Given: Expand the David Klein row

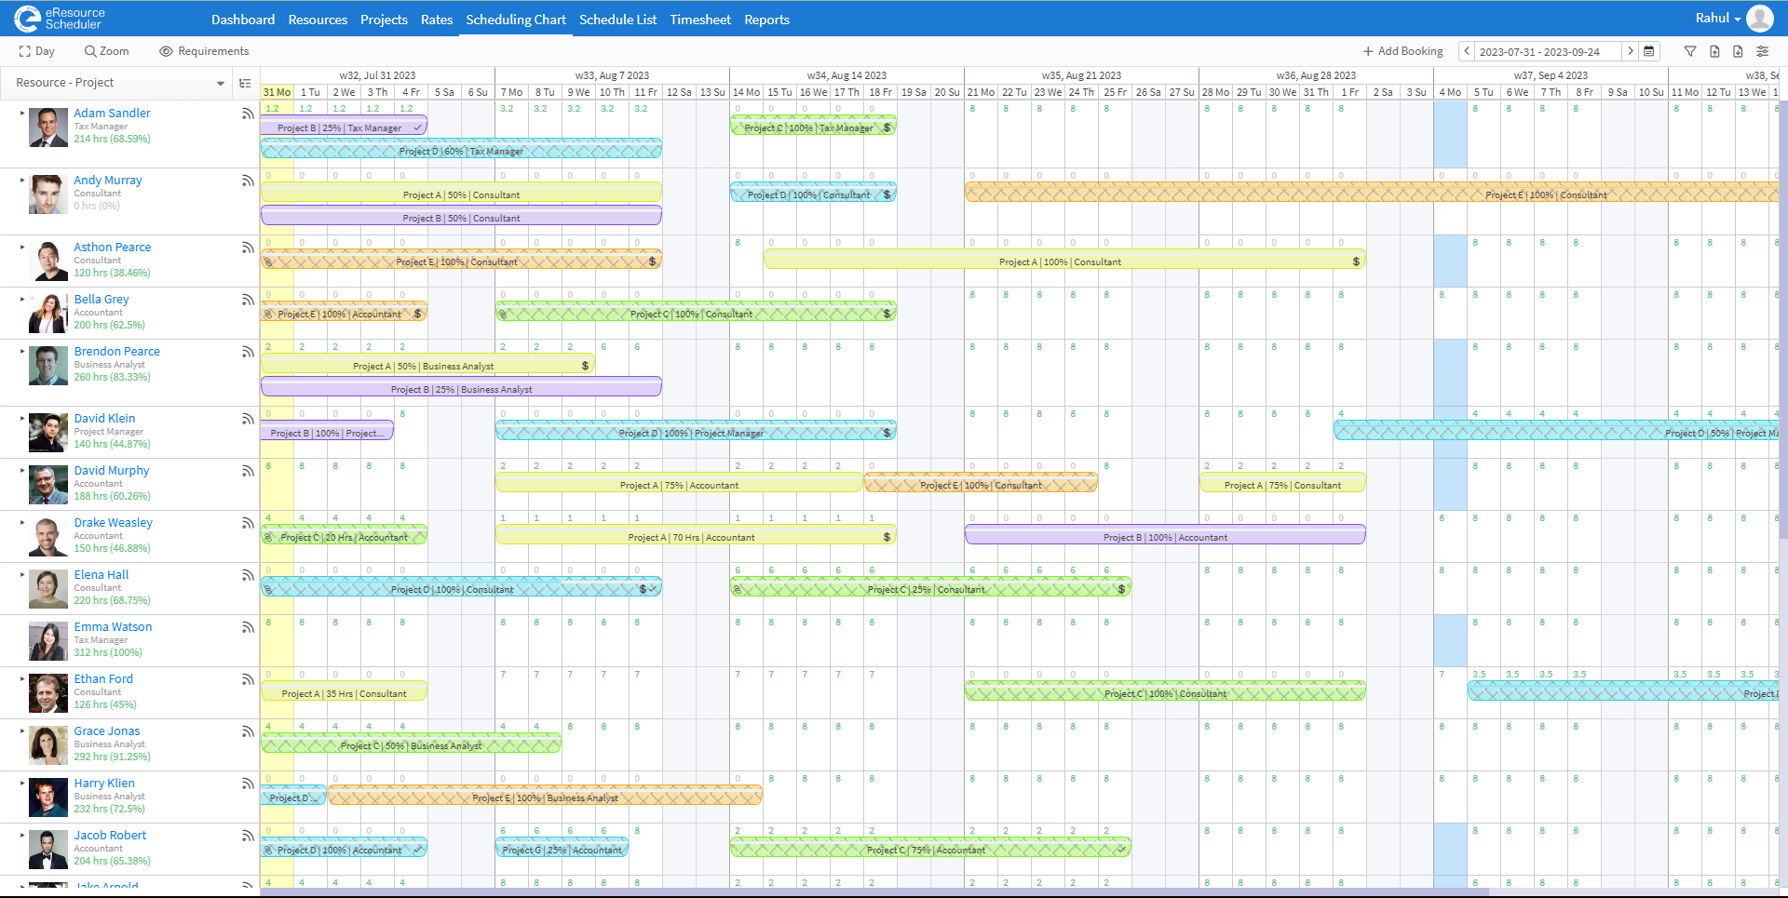Looking at the screenshot, I should 22,418.
